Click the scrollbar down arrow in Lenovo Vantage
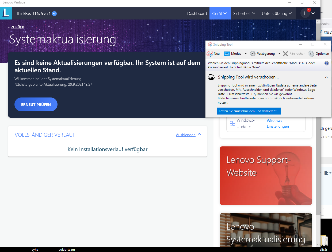332x252 pixels. pos(318,245)
